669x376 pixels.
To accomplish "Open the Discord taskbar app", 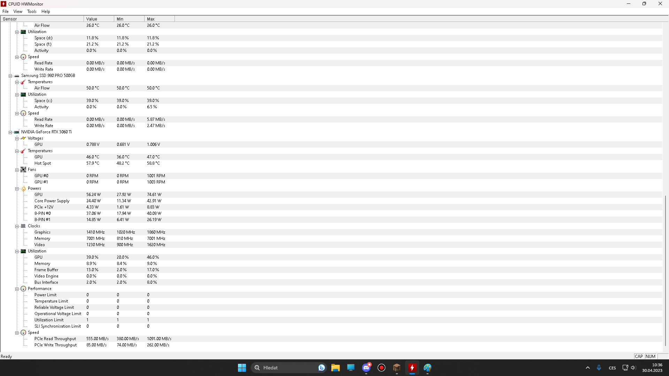I will [x=366, y=368].
